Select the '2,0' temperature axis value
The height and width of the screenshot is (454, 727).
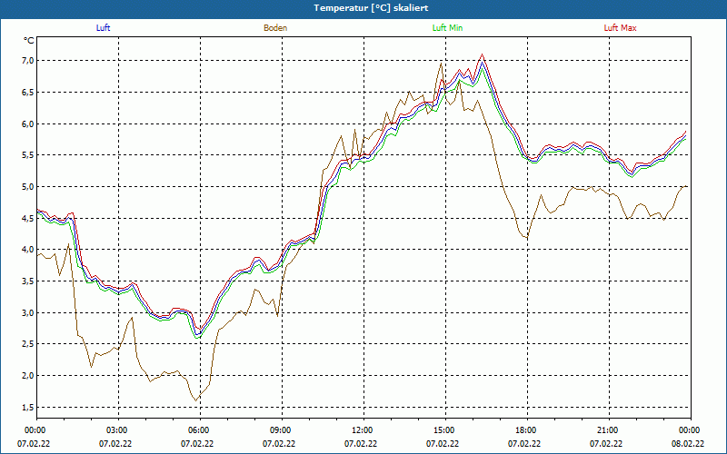click(x=26, y=376)
